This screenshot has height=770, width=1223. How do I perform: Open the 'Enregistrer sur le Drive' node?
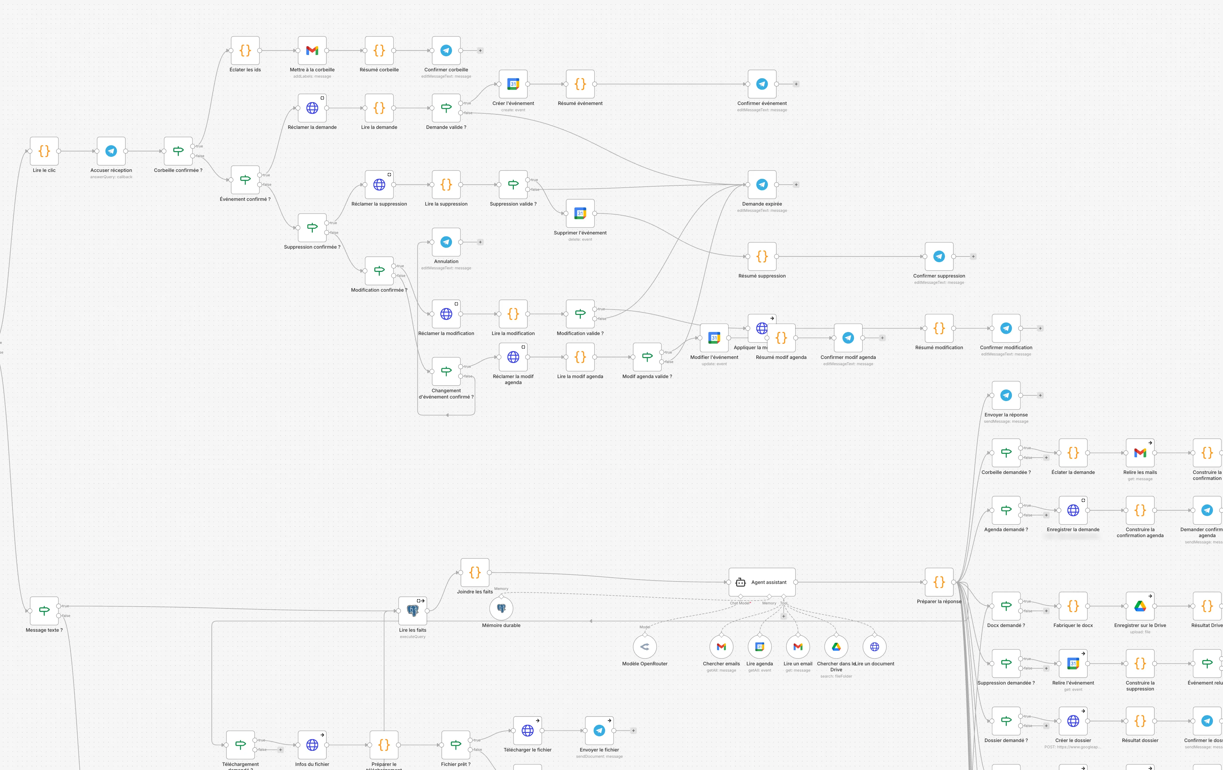click(x=1140, y=606)
